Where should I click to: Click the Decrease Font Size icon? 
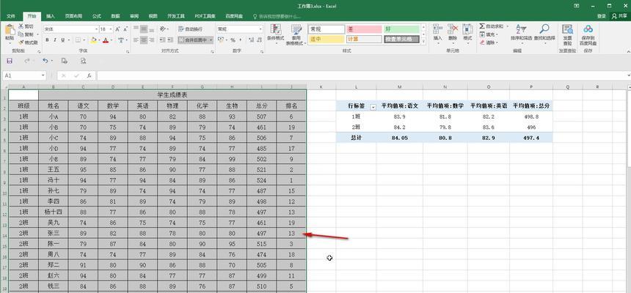click(x=125, y=29)
